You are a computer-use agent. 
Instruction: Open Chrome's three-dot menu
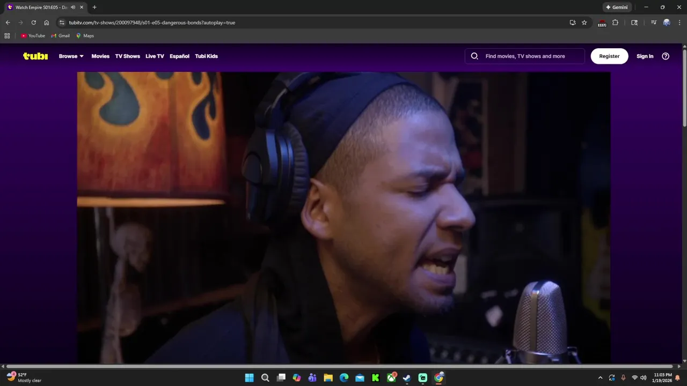tap(679, 23)
